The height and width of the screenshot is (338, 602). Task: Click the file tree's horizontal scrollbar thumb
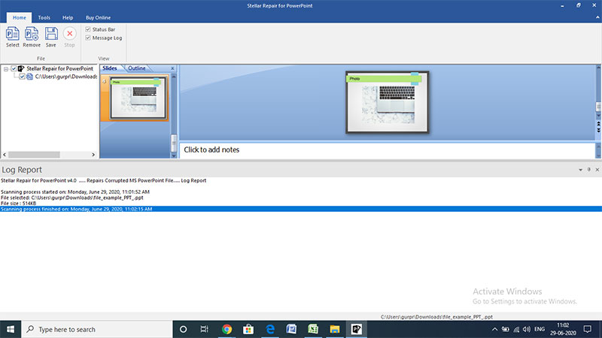pyautogui.click(x=34, y=155)
